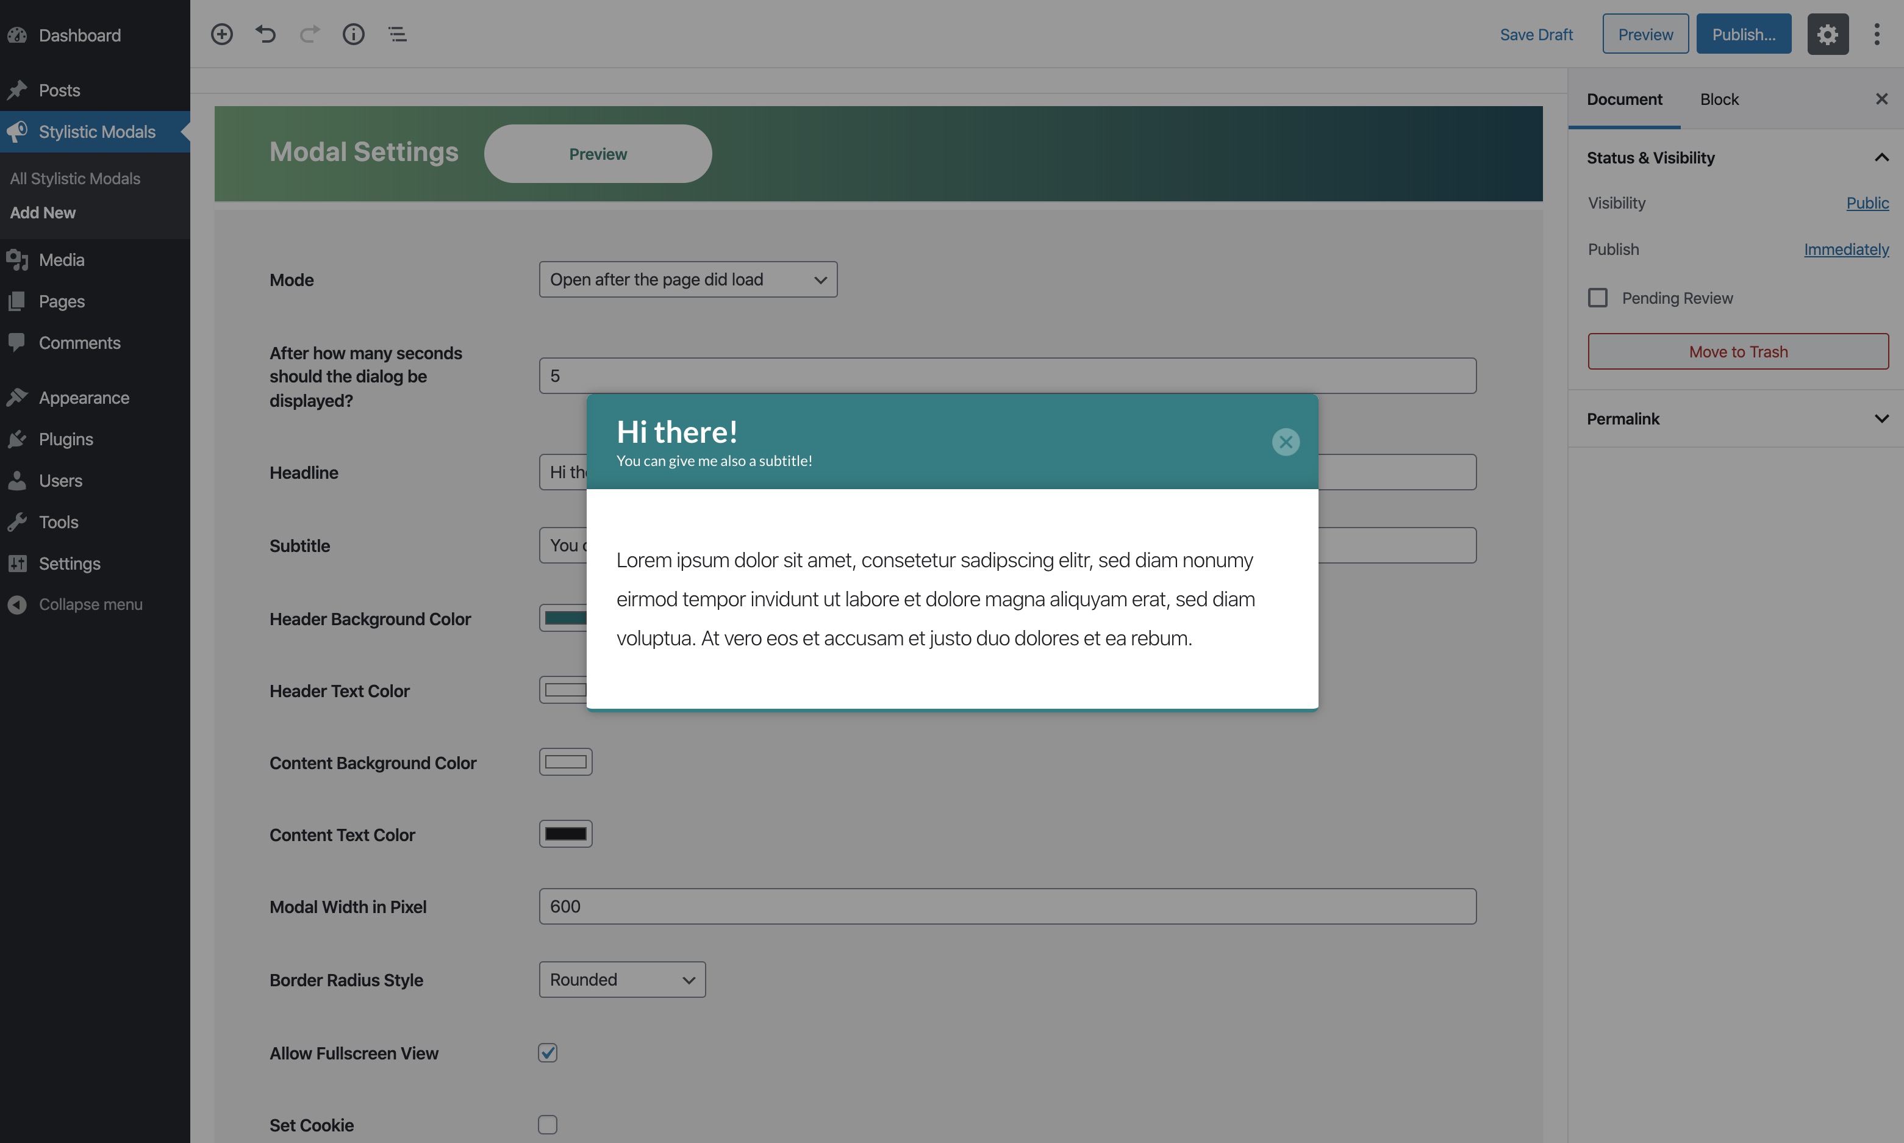Click the Media icon in sidebar
This screenshot has width=1904, height=1143.
[17, 260]
